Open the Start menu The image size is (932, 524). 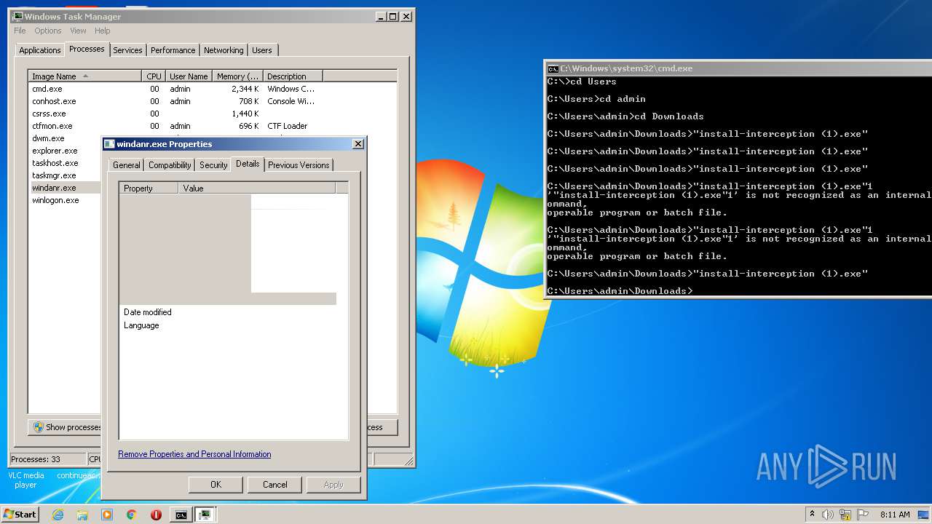coord(20,514)
